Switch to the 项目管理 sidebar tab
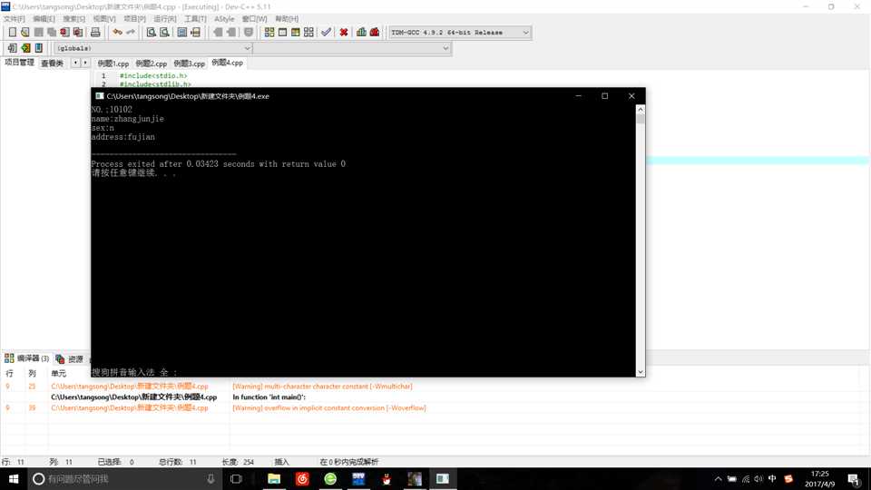Screen dimensions: 871x490 (19, 63)
